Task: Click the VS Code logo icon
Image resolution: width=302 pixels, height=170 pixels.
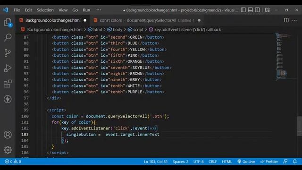Action: click(6, 10)
